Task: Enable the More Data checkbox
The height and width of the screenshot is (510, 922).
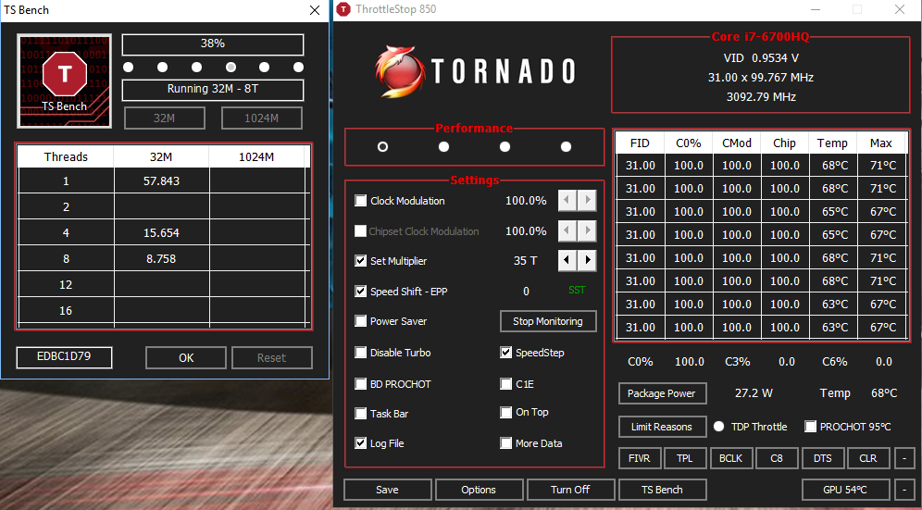Action: click(x=505, y=443)
